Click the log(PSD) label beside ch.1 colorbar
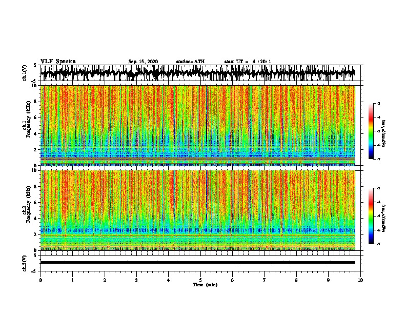Screen dimensions: 406x314 (383, 134)
